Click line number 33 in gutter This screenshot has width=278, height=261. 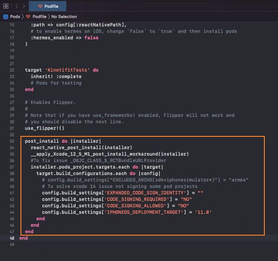(x=12, y=141)
